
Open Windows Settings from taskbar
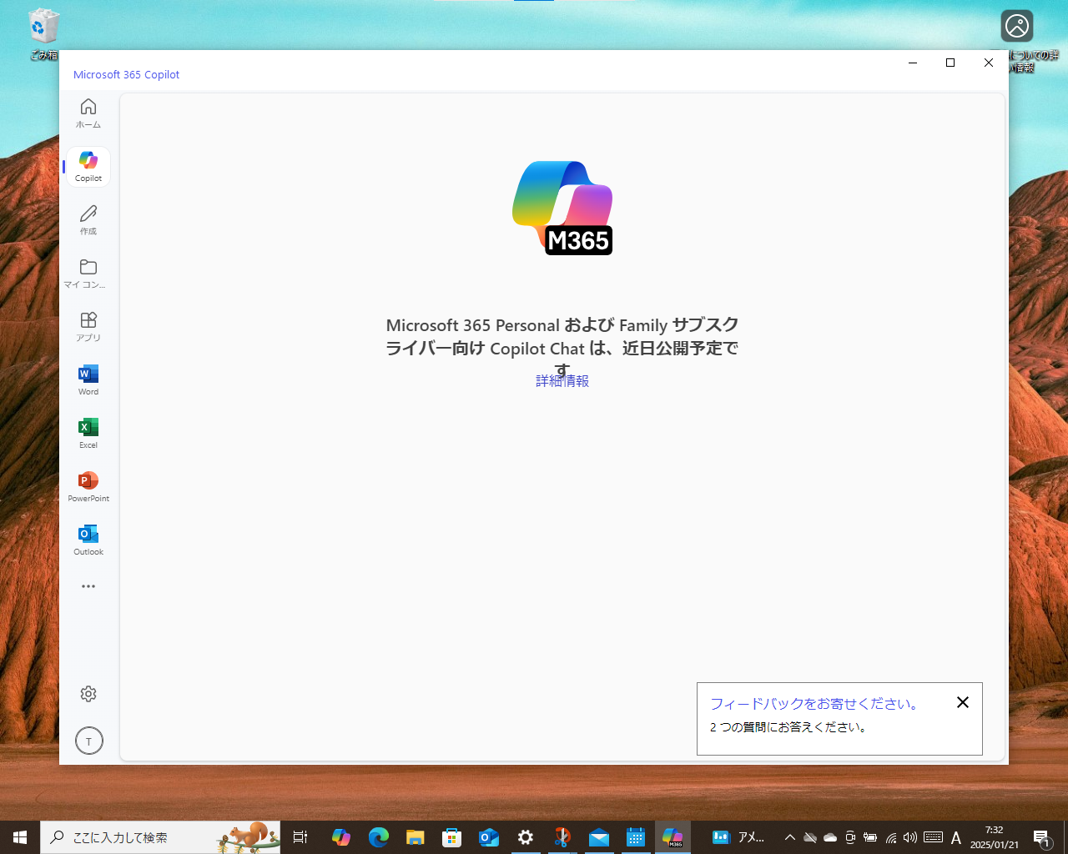coord(526,837)
